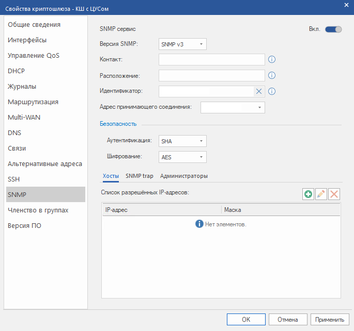Click the Применить button

coord(330,319)
